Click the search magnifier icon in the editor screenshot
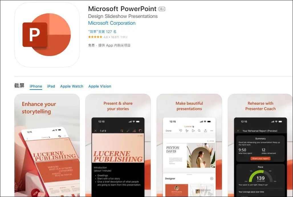 (x=199, y=131)
